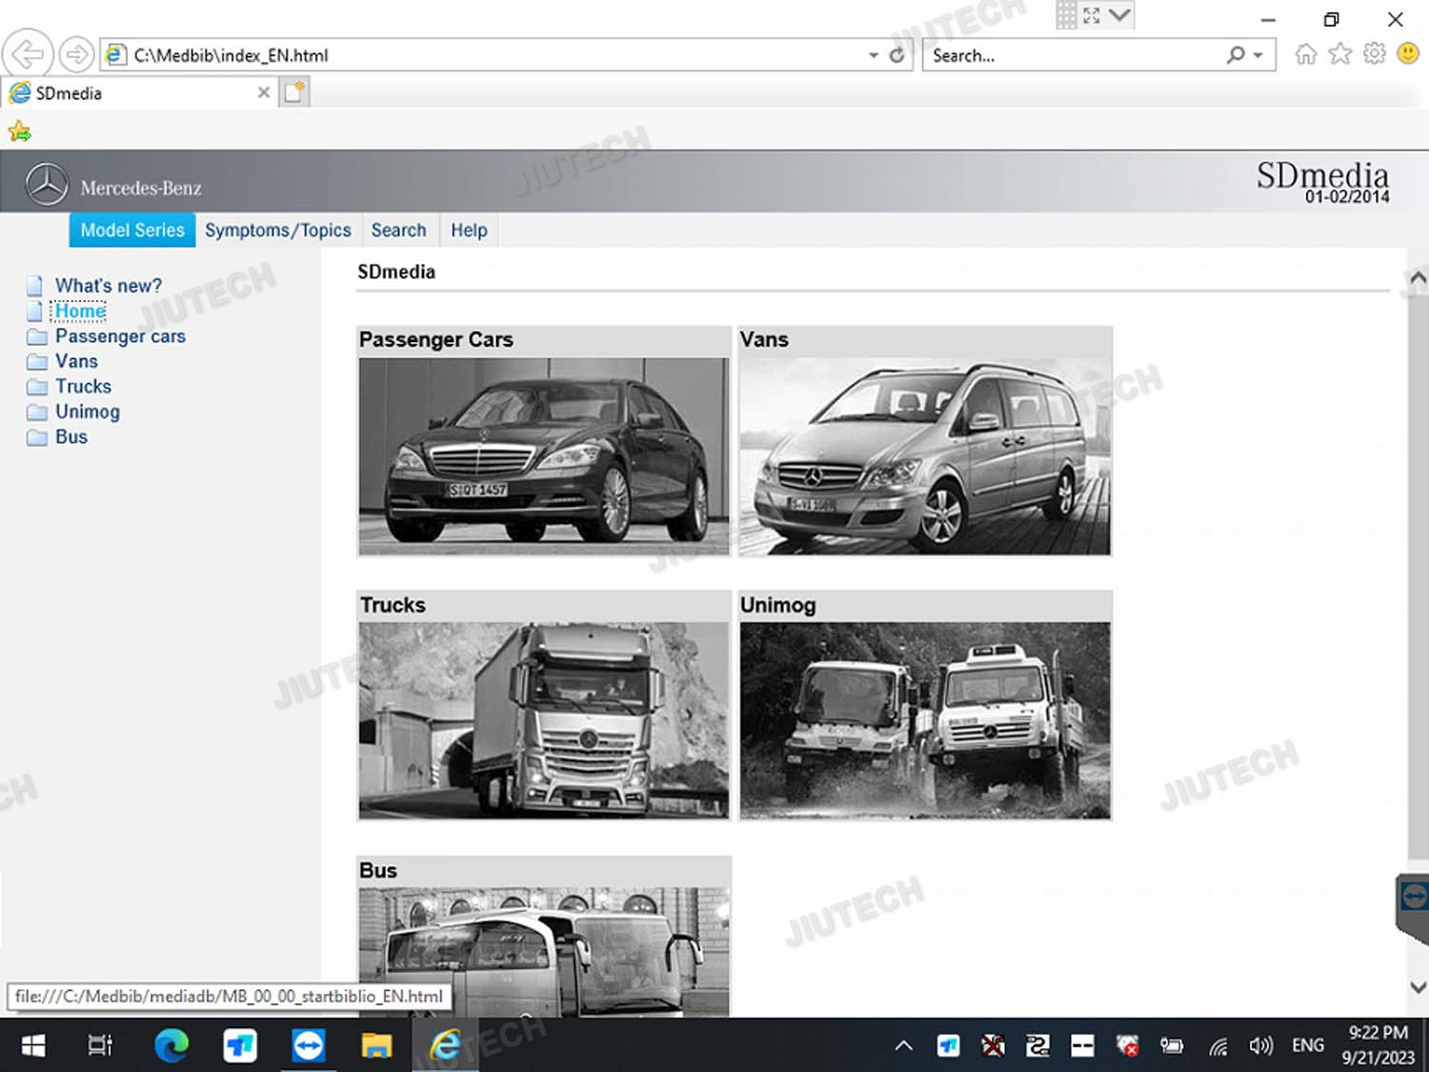Viewport: 1429px width, 1072px height.
Task: Click the page scroll down arrow
Action: (x=1418, y=987)
